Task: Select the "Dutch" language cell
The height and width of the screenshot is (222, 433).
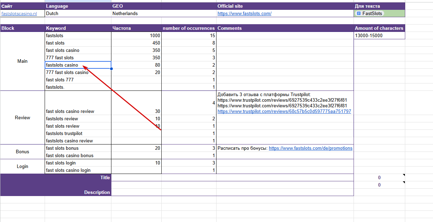Action: (x=78, y=14)
